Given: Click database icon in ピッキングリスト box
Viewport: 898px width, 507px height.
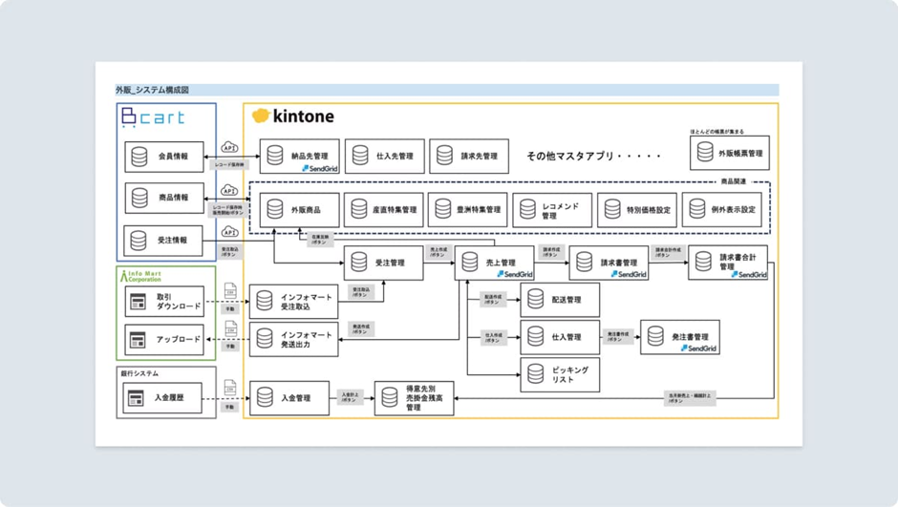Looking at the screenshot, I should click(536, 375).
